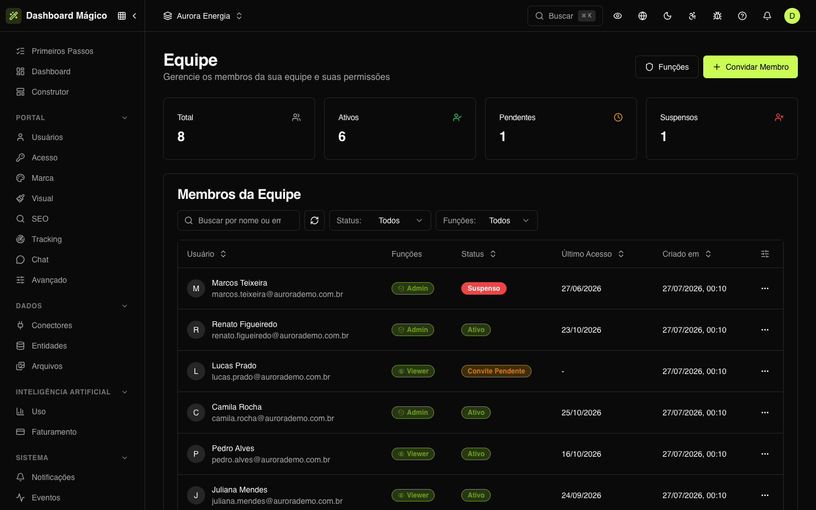816x510 pixels.
Task: Open the Status filter dropdown
Action: pos(380,220)
